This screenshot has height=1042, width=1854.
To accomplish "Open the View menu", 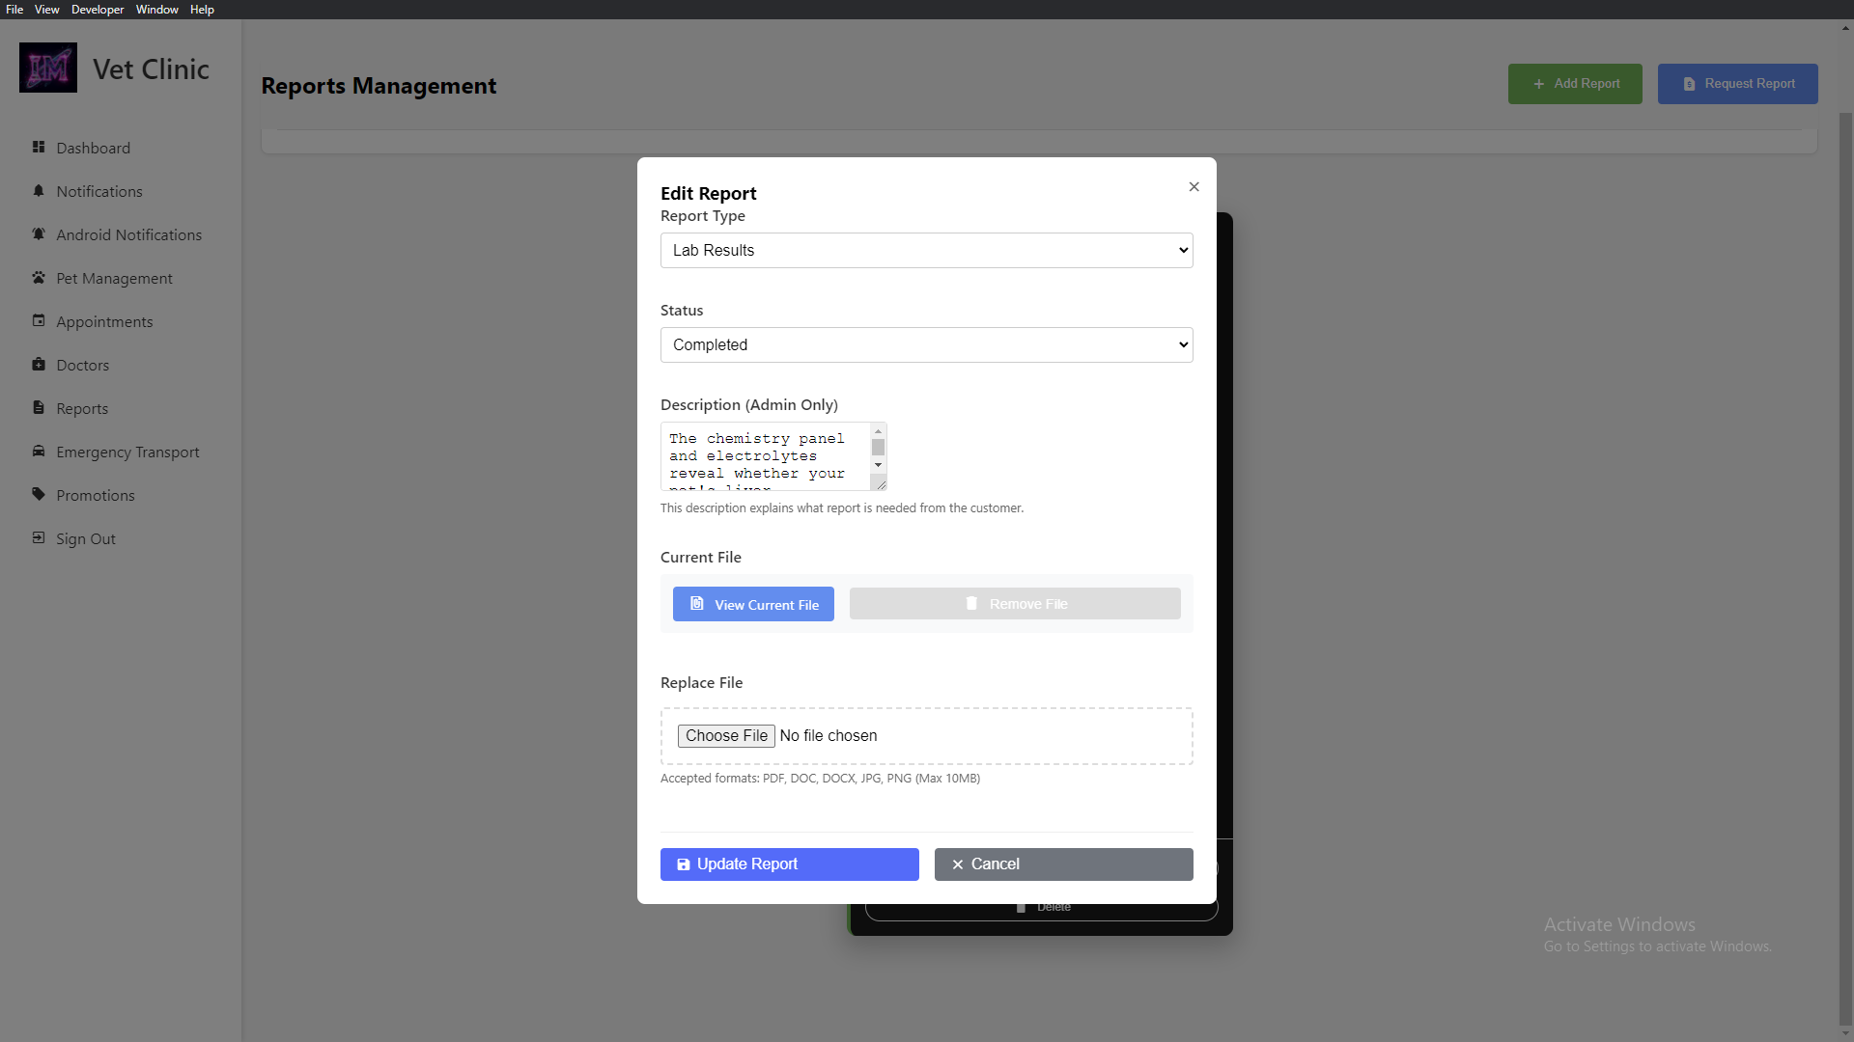I will click(45, 9).
